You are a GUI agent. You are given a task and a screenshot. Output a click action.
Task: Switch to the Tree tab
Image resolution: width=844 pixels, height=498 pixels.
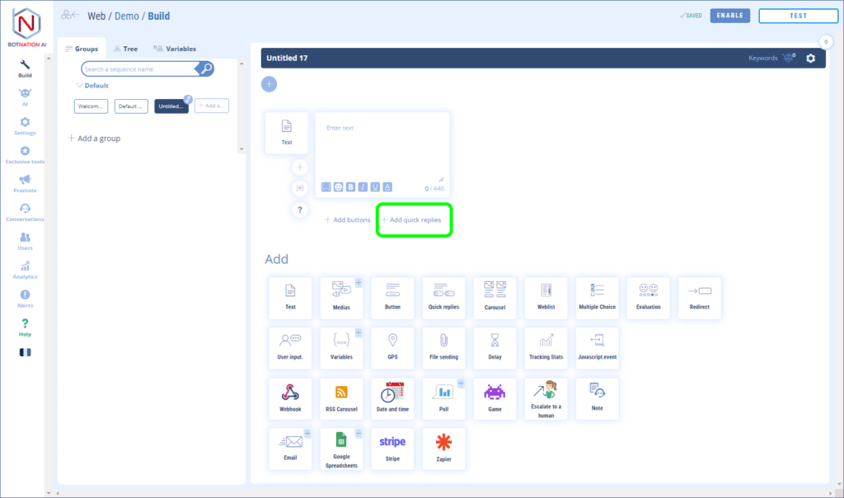click(125, 49)
